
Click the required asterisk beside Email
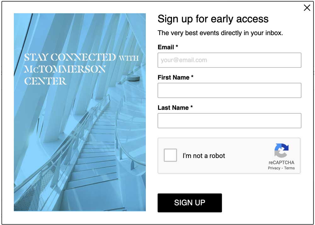(177, 46)
